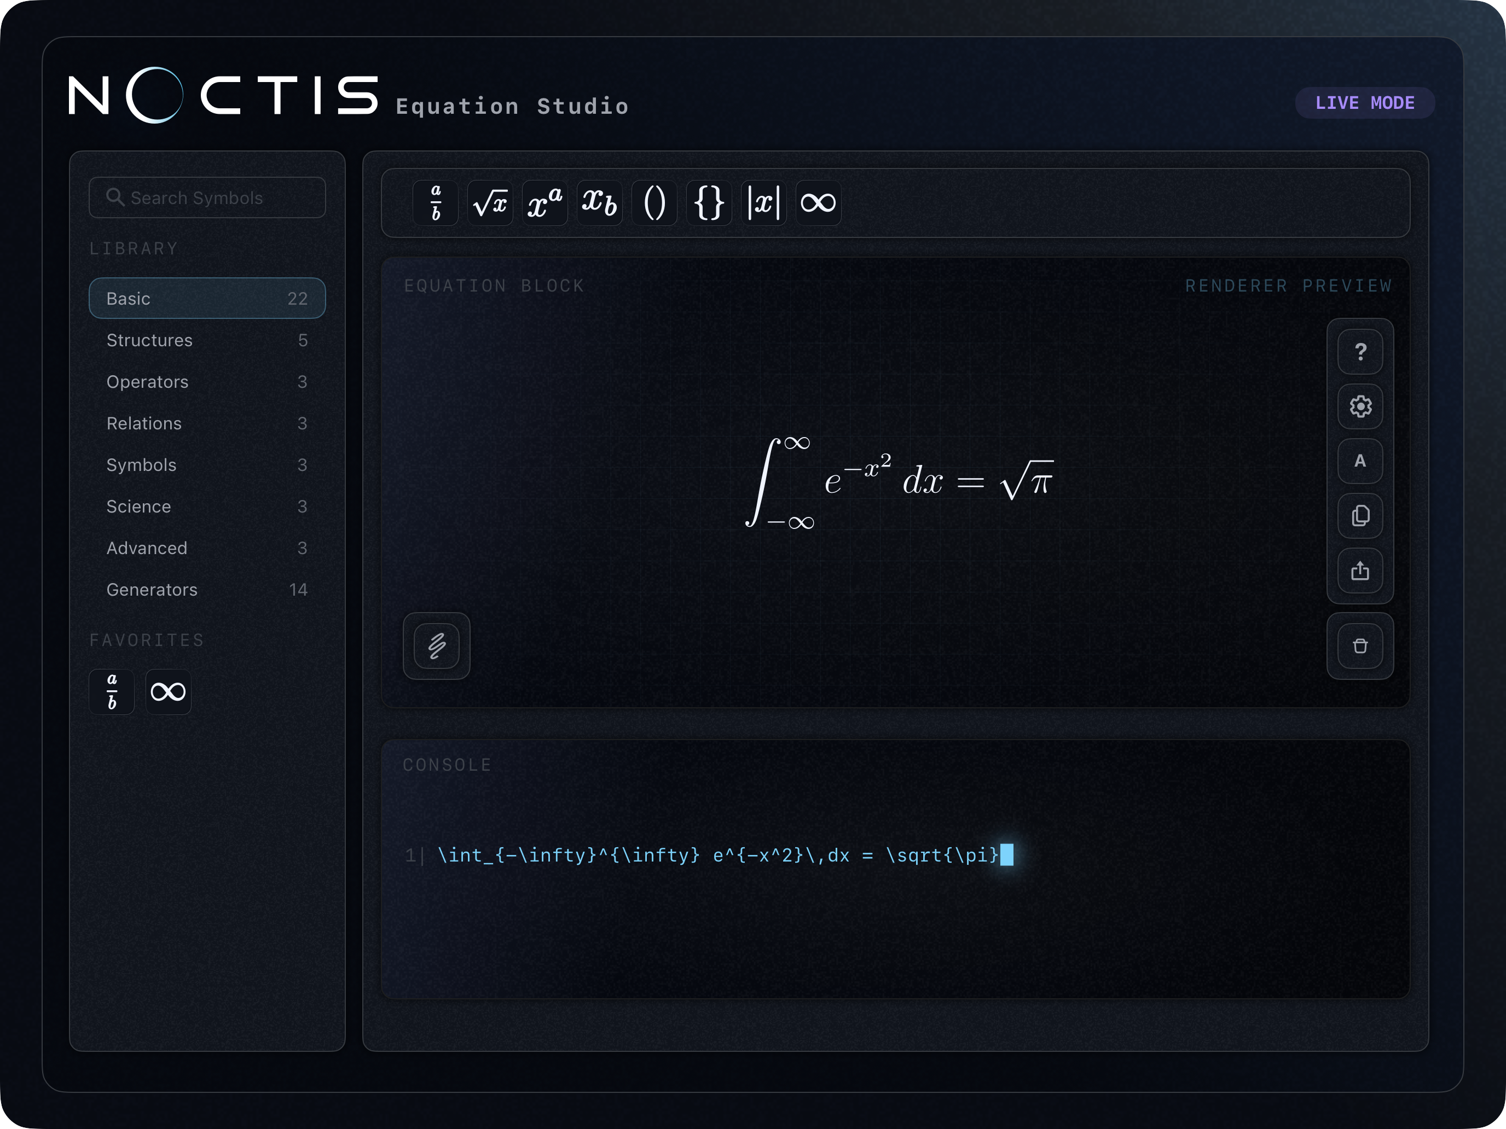This screenshot has width=1506, height=1129.
Task: Click the fraction favorite symbol
Action: [112, 692]
